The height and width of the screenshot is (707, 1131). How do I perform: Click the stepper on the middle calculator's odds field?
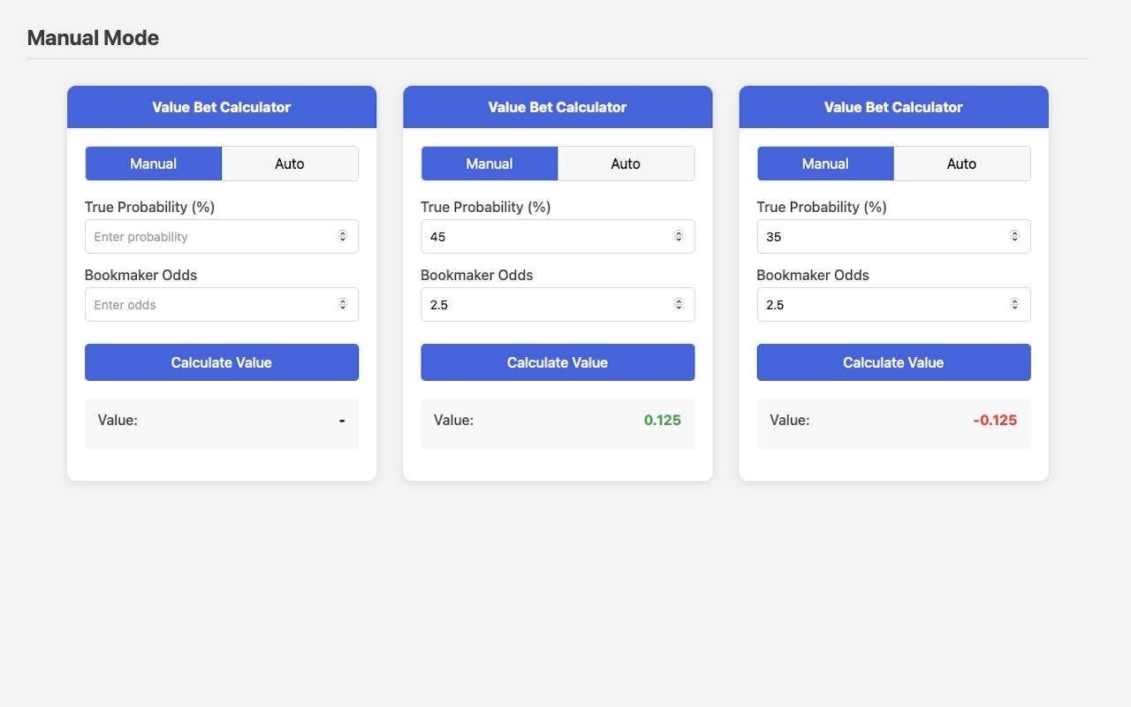tap(679, 305)
